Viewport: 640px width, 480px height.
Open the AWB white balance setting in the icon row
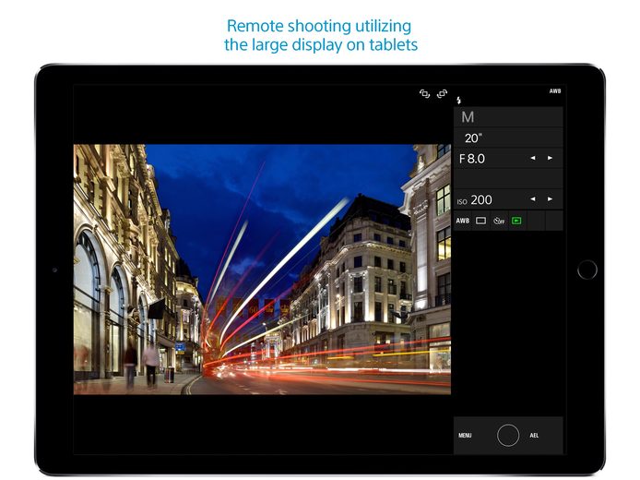(462, 221)
